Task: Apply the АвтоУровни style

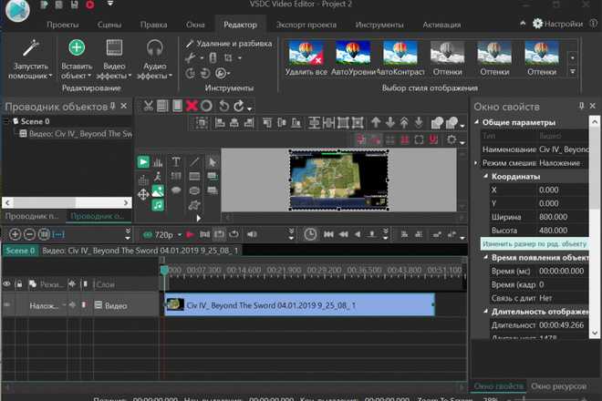Action: click(x=352, y=58)
